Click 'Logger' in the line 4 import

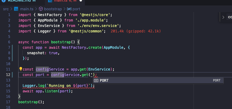point(44,31)
